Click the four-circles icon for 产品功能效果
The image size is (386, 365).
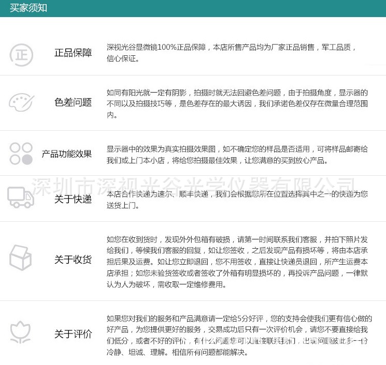coord(21,154)
